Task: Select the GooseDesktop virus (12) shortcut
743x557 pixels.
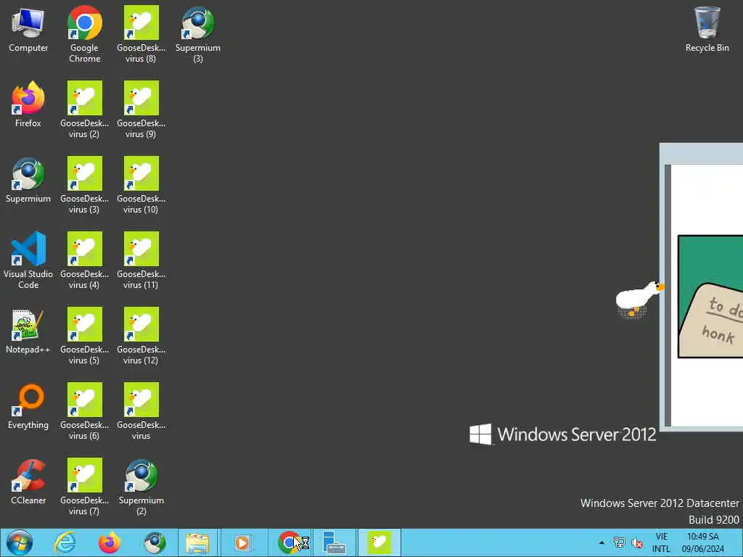Action: (x=141, y=335)
